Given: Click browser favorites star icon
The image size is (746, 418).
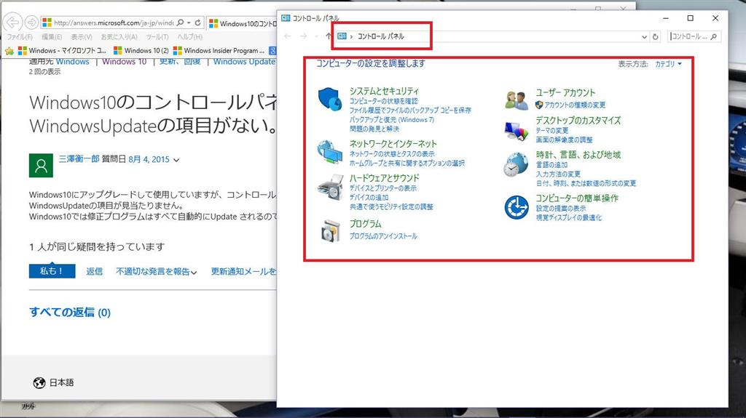Looking at the screenshot, I should tap(9, 51).
